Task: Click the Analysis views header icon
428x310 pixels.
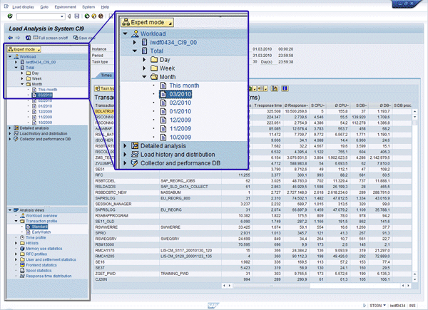Action: (x=16, y=210)
